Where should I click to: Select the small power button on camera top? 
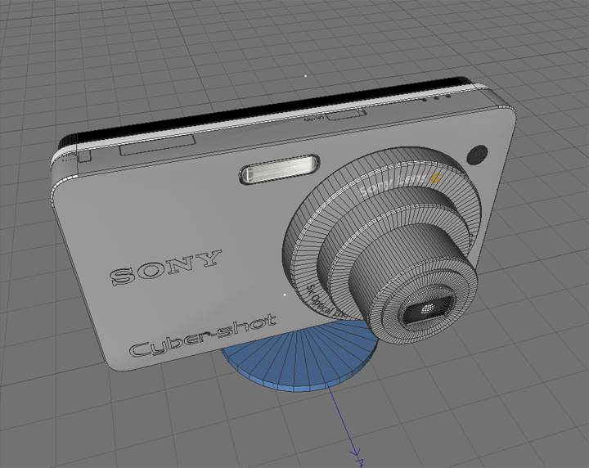pos(345,115)
